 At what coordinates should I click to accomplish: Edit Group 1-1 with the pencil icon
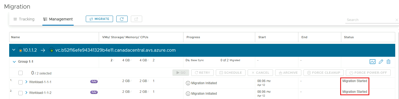click(x=381, y=62)
